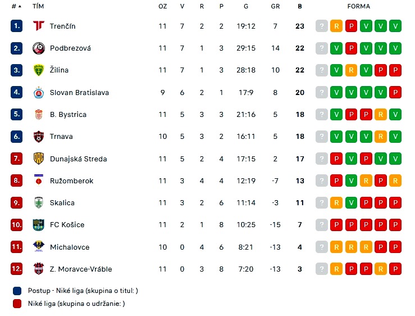Click the Trenčín club logo

[39, 26]
